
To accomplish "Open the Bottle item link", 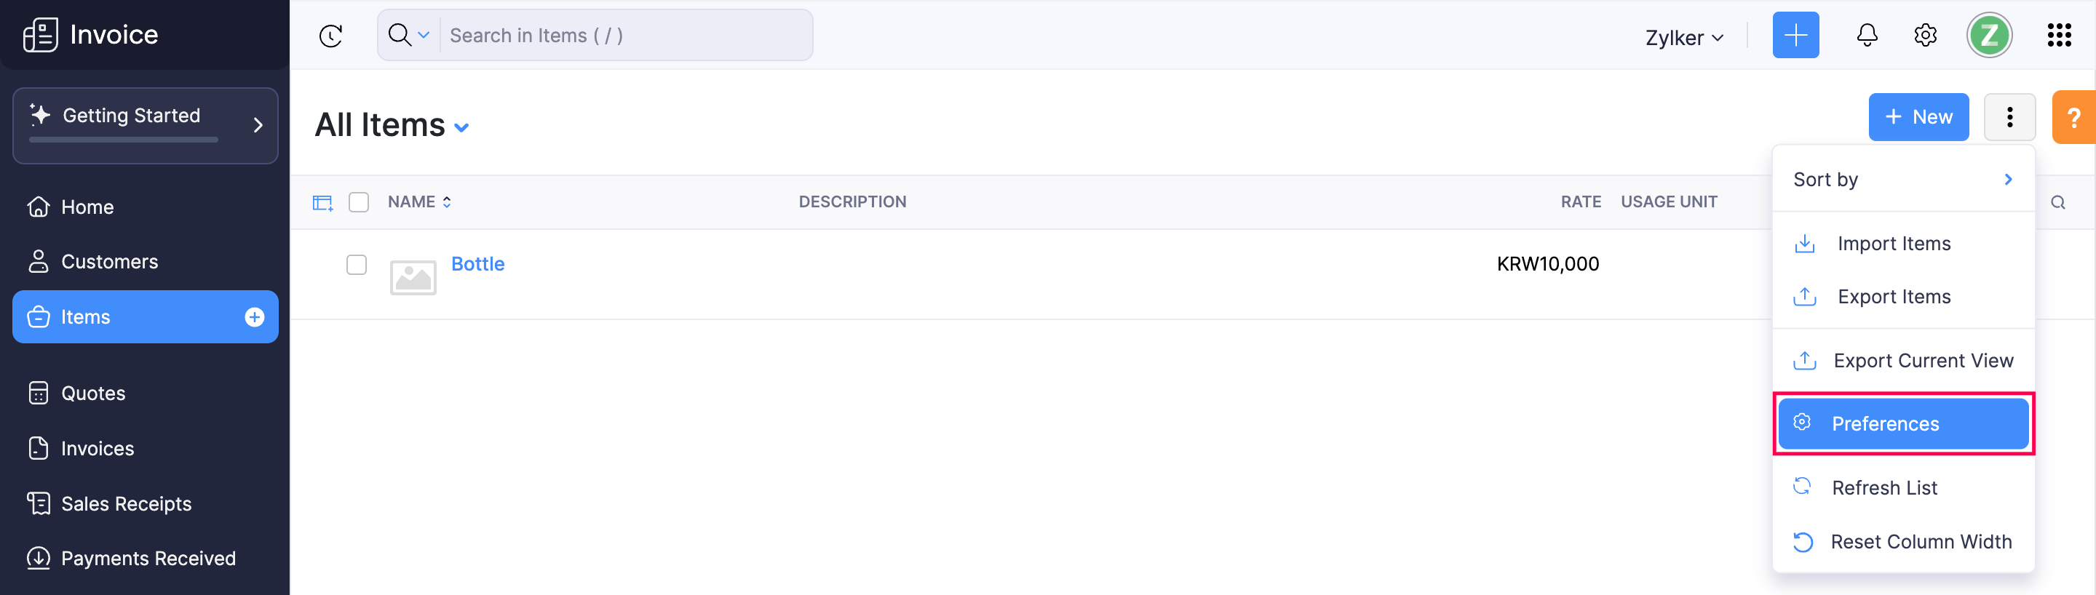I will coord(477,263).
